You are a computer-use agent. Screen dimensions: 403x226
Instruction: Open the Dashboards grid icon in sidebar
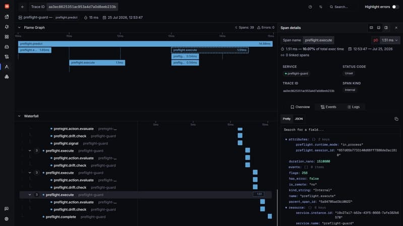pyautogui.click(x=7, y=37)
